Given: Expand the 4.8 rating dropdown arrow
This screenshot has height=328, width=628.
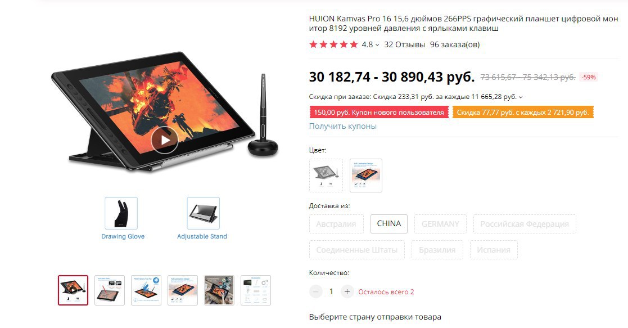Looking at the screenshot, I should tap(377, 45).
